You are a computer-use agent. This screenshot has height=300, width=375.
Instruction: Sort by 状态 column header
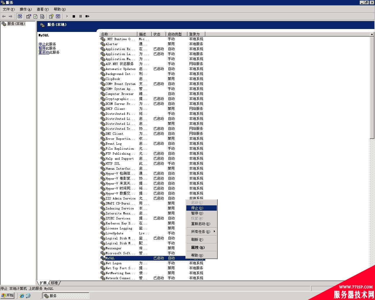tap(159, 34)
